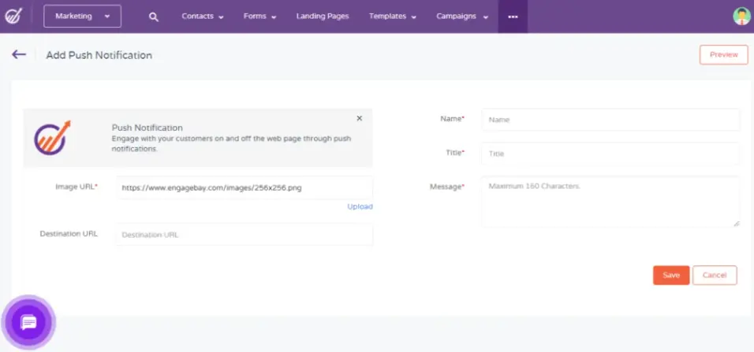This screenshot has width=754, height=352.
Task: Focus the Name input field
Action: tap(610, 120)
